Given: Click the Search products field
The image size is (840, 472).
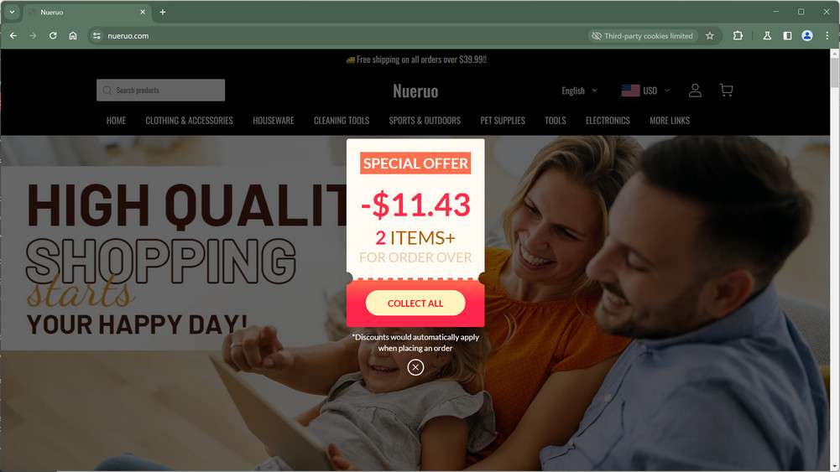Looking at the screenshot, I should click(161, 90).
